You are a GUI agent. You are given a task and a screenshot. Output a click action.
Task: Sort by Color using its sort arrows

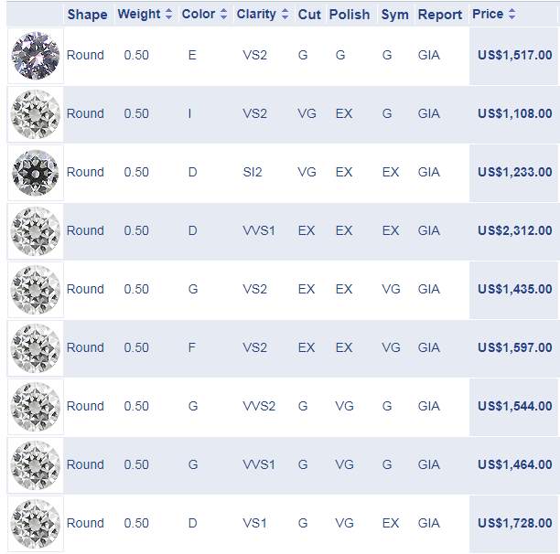tap(223, 14)
